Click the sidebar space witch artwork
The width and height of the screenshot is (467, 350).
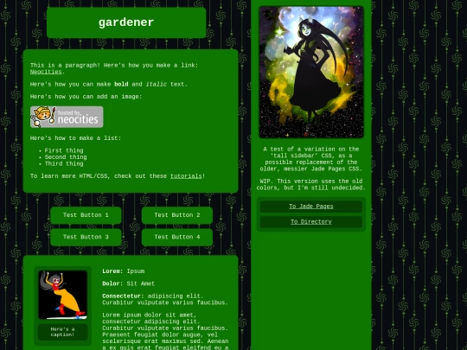311,72
